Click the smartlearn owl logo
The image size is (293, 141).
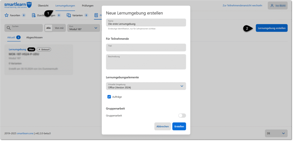pyautogui.click(x=29, y=5)
